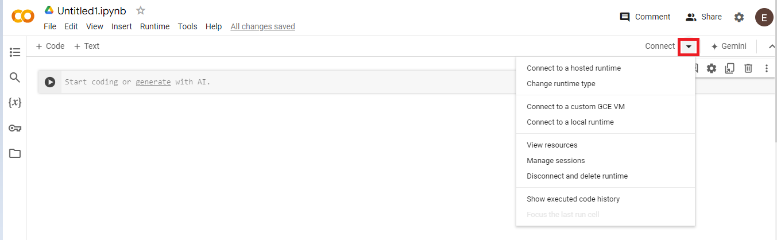This screenshot has height=240, width=777.
Task: Open the Runtime menu
Action: (154, 26)
